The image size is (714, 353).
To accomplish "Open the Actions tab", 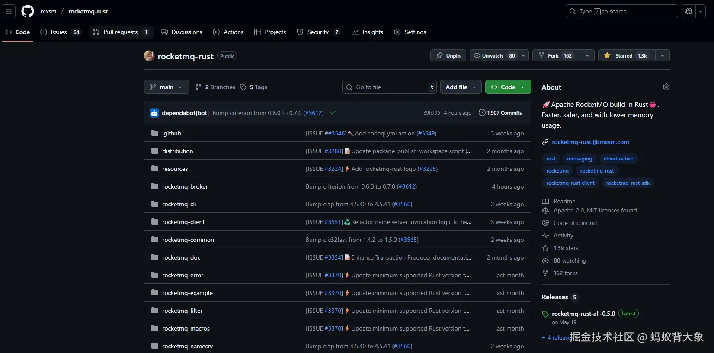I will (228, 32).
